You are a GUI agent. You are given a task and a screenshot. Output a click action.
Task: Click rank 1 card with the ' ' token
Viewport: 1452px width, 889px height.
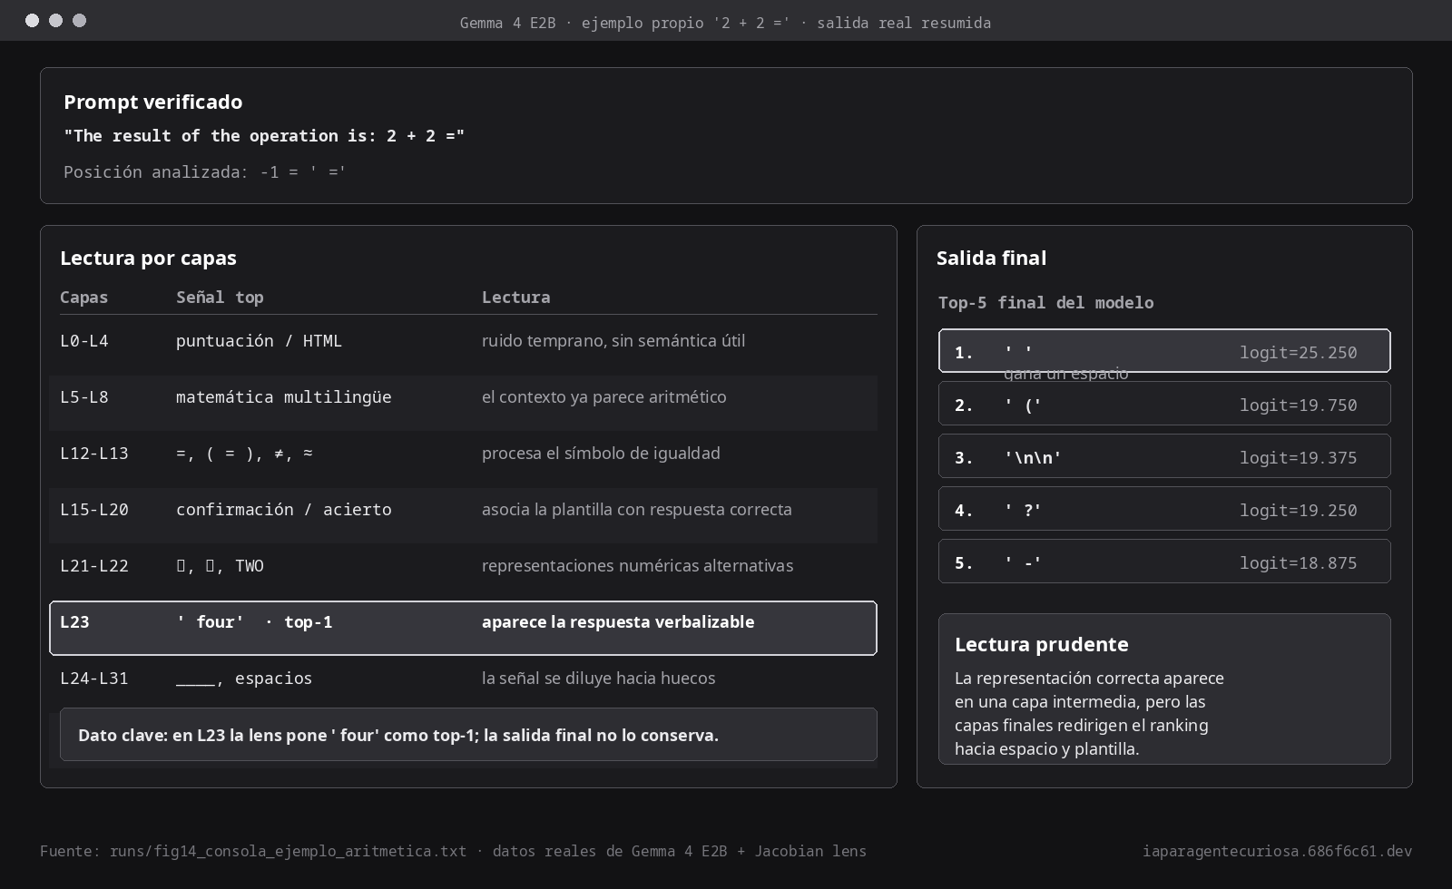[1164, 351]
